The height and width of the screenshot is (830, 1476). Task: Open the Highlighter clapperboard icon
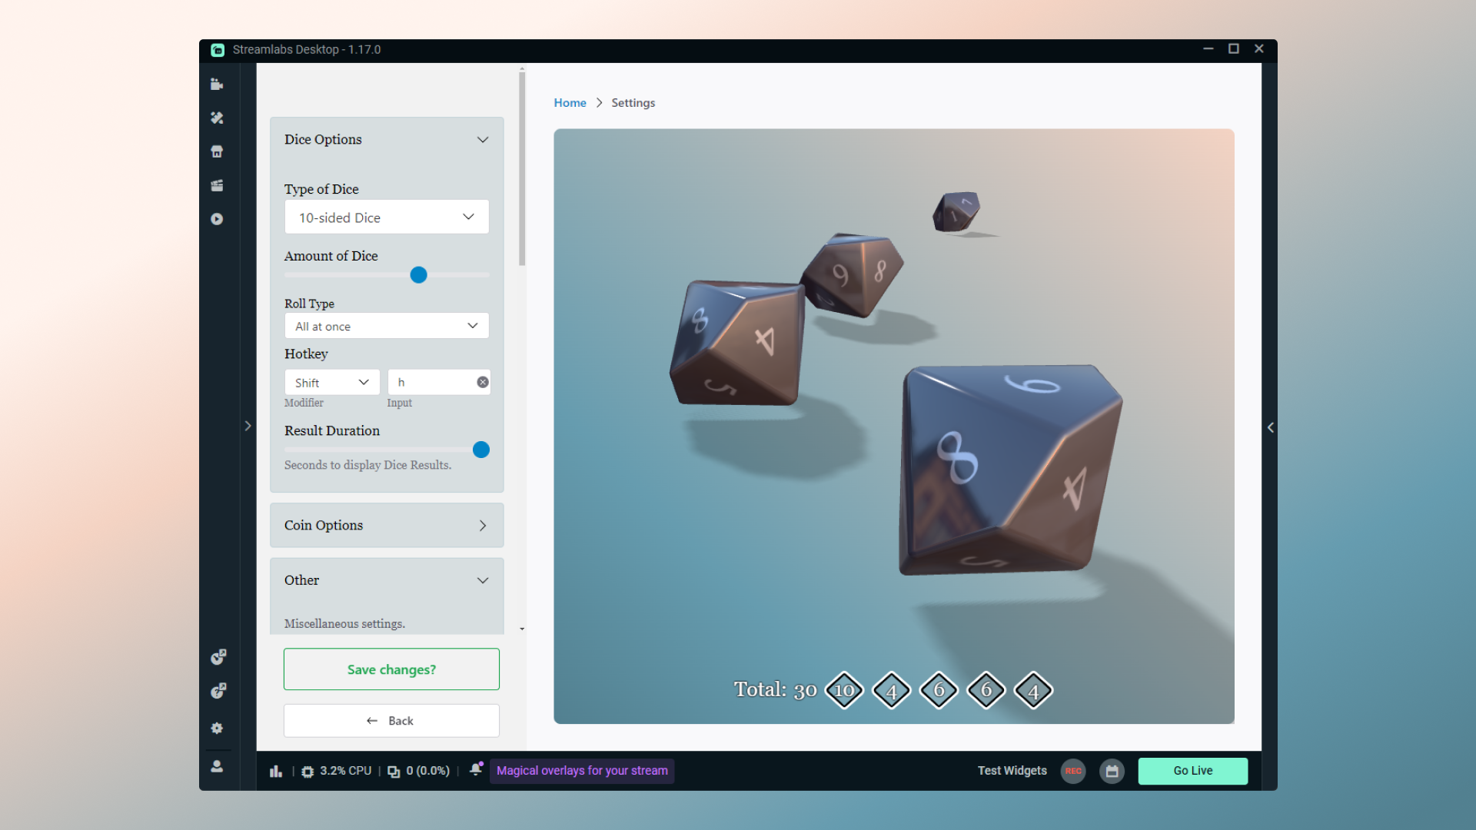coord(217,185)
